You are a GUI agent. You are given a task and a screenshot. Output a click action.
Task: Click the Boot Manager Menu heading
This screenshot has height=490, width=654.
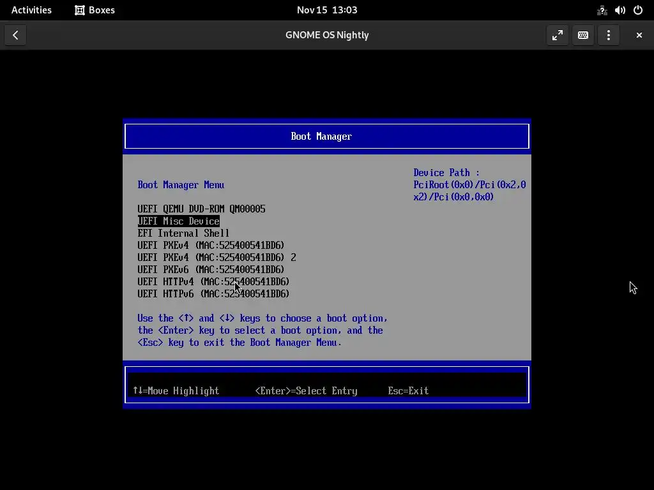pyautogui.click(x=181, y=184)
